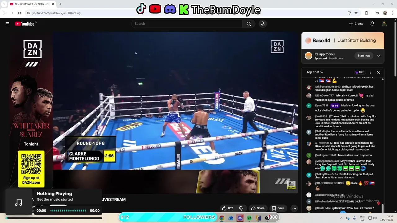
Task: Click the base44.com sponsored link
Action: pyautogui.click(x=336, y=59)
